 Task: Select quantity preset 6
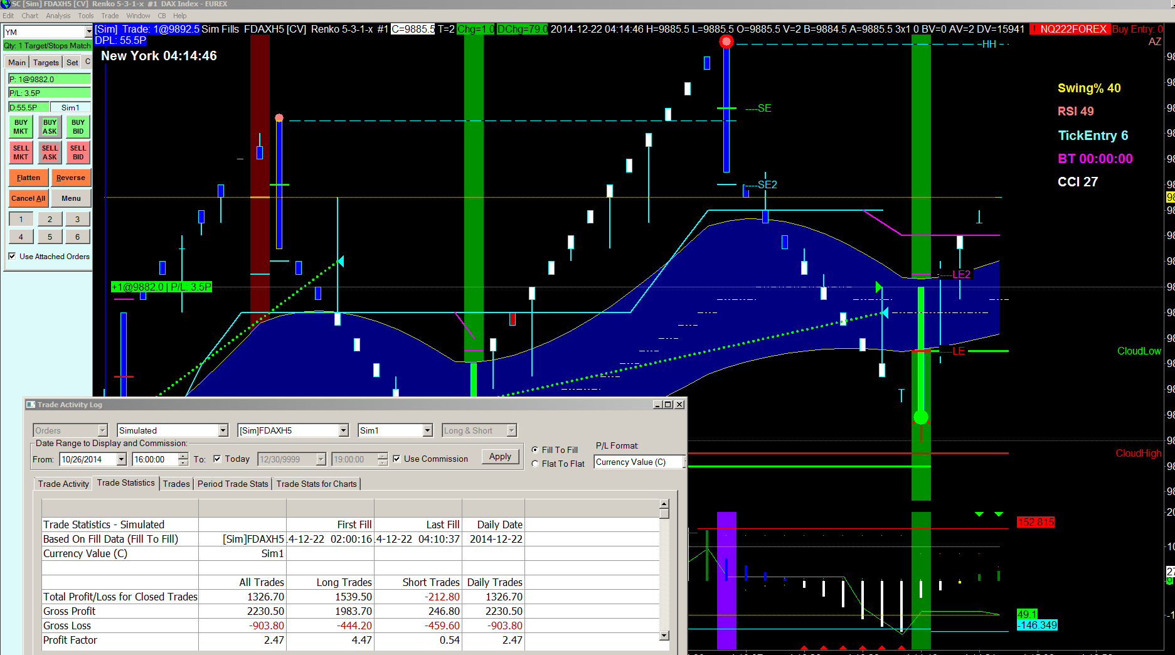(78, 237)
